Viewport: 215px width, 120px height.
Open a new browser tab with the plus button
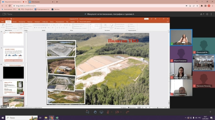pos(57,2)
